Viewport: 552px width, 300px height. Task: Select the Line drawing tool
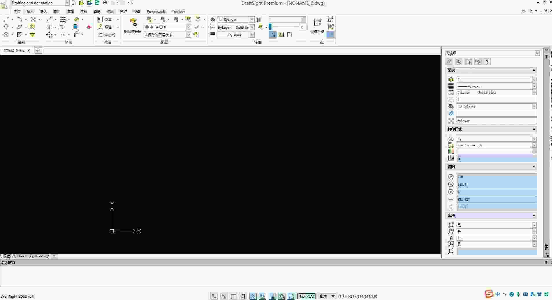(6, 19)
